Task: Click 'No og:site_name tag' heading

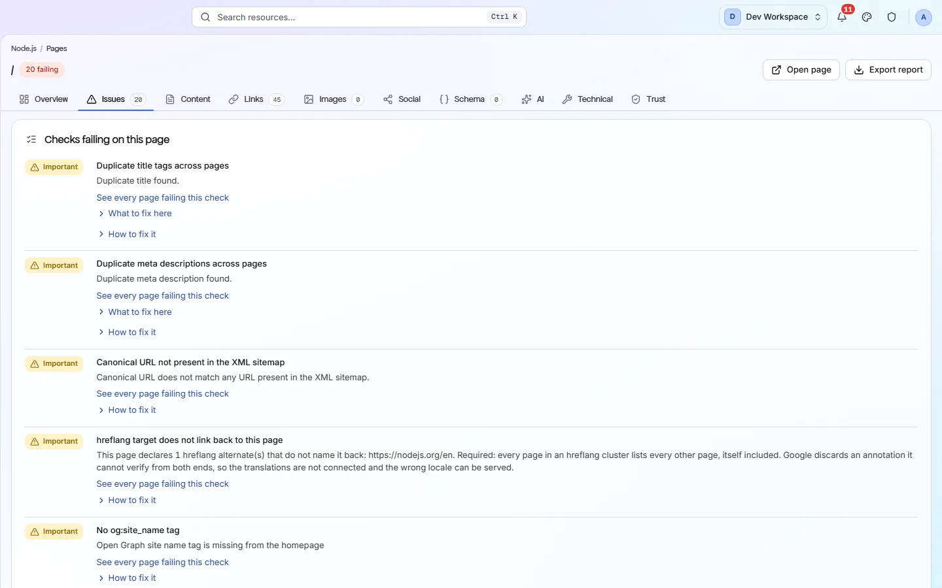Action: (138, 531)
